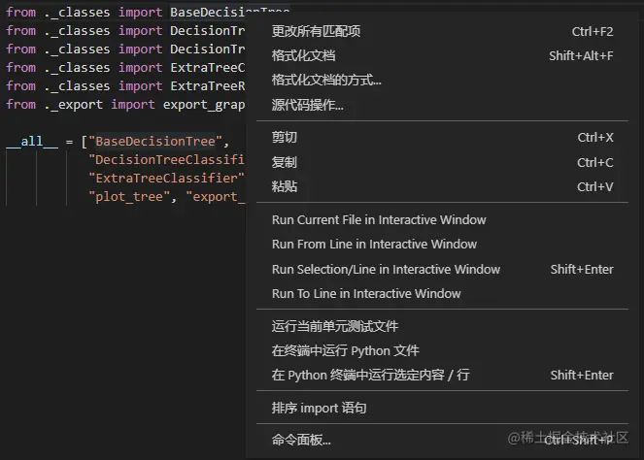Click ExtraTreeC import name in editor

[x=208, y=68]
